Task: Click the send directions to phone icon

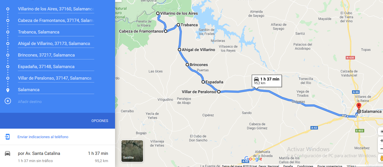Action: [8, 137]
